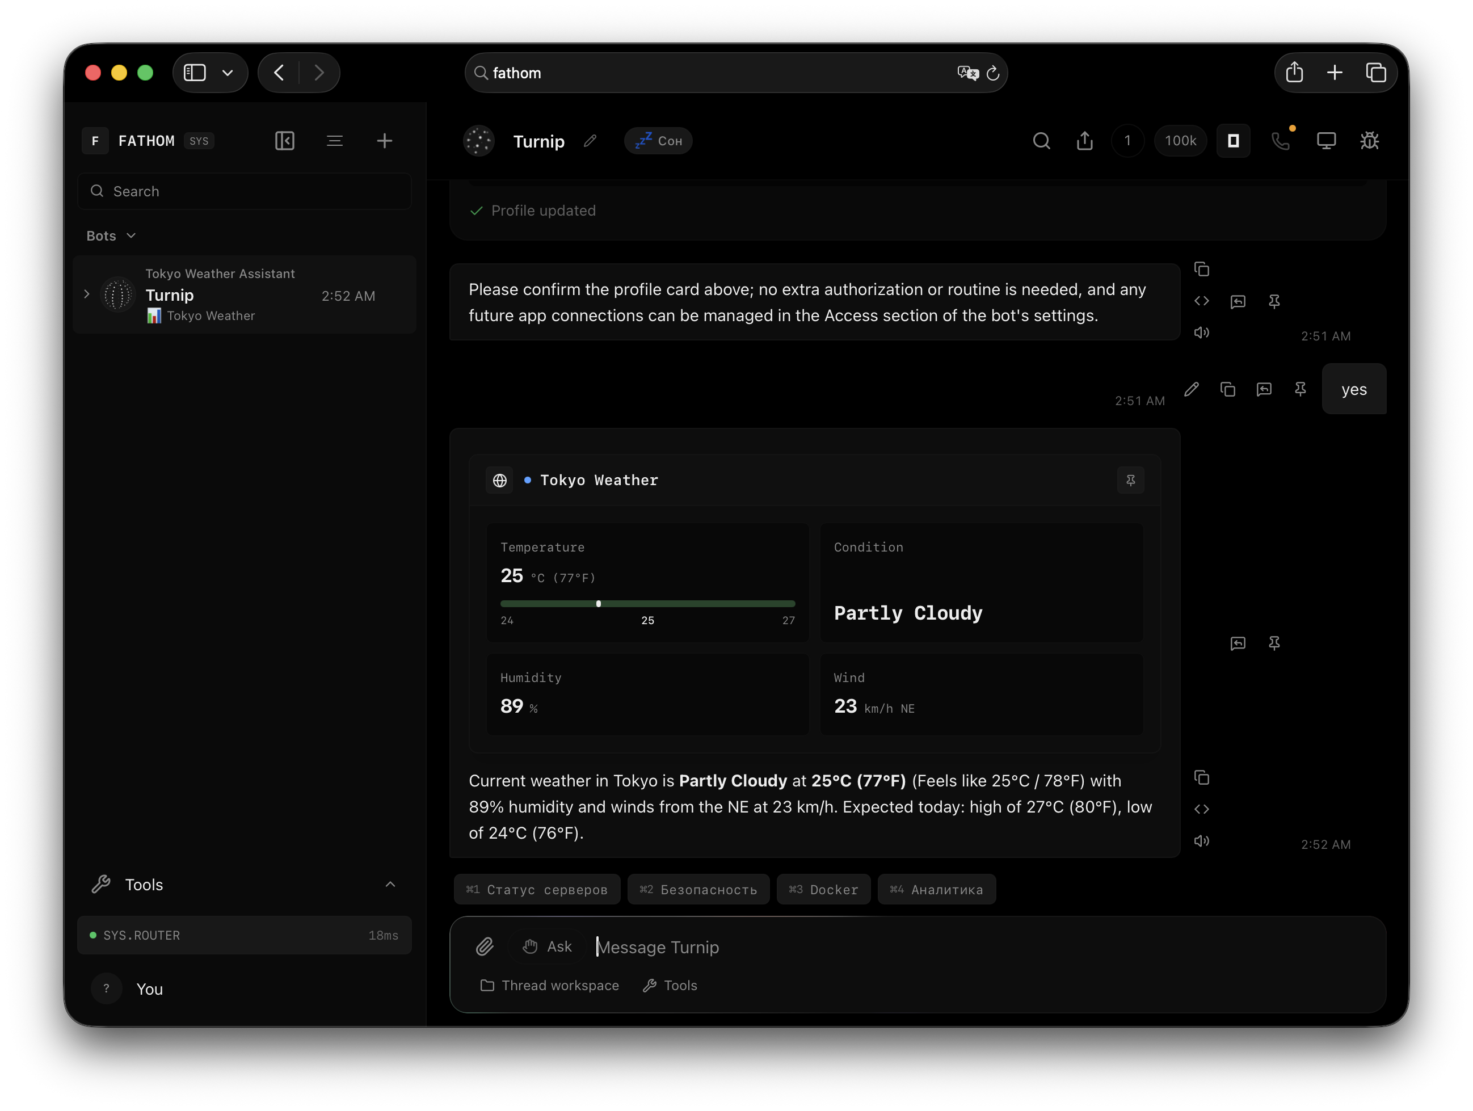
Task: Toggle the 100k context badge
Action: click(1181, 141)
